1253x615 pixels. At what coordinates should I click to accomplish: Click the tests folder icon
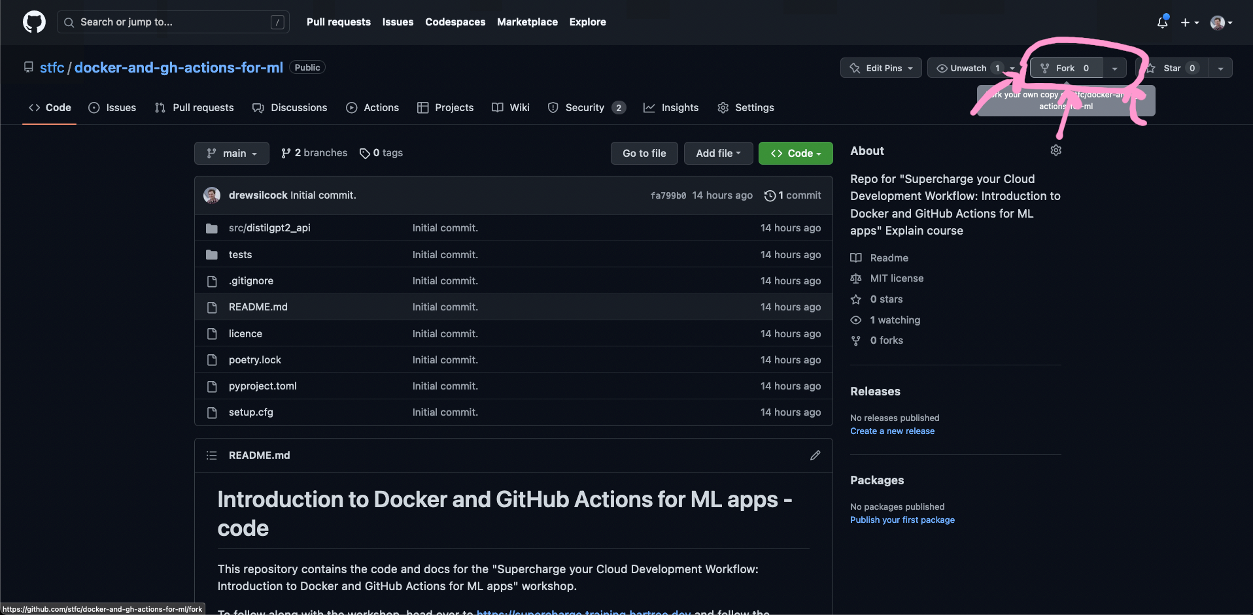(x=212, y=254)
